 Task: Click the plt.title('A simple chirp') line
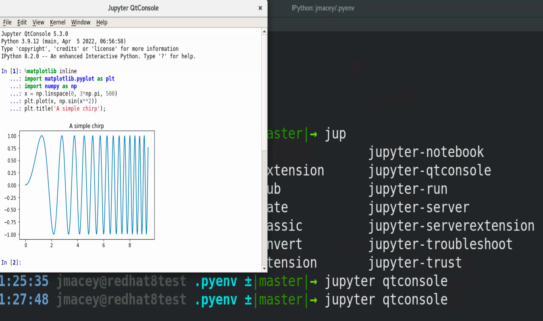[65, 108]
